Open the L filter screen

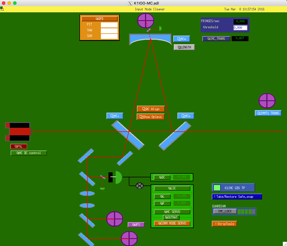(162, 196)
